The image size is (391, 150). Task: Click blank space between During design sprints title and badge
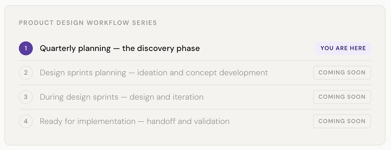[x=259, y=97]
